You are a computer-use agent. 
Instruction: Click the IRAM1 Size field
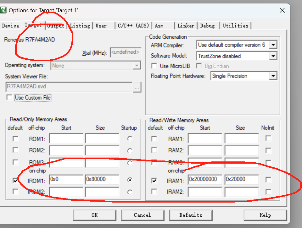(242, 179)
